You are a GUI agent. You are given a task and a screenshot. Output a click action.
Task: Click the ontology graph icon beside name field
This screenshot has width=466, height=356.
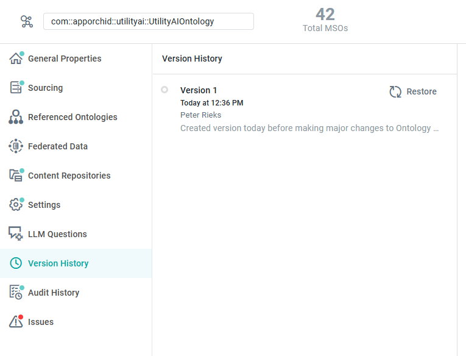(27, 22)
